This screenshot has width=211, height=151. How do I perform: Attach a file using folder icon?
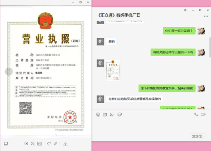(105, 114)
